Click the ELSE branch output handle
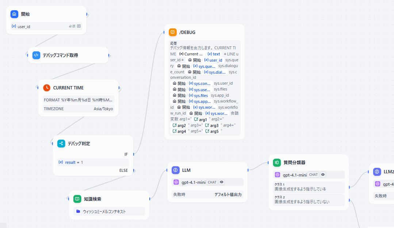Image resolution: width=394 pixels, height=228 pixels. coord(134,170)
